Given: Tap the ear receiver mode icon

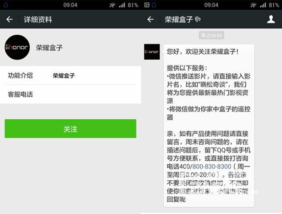Looking at the screenshot, I should pos(198,19).
